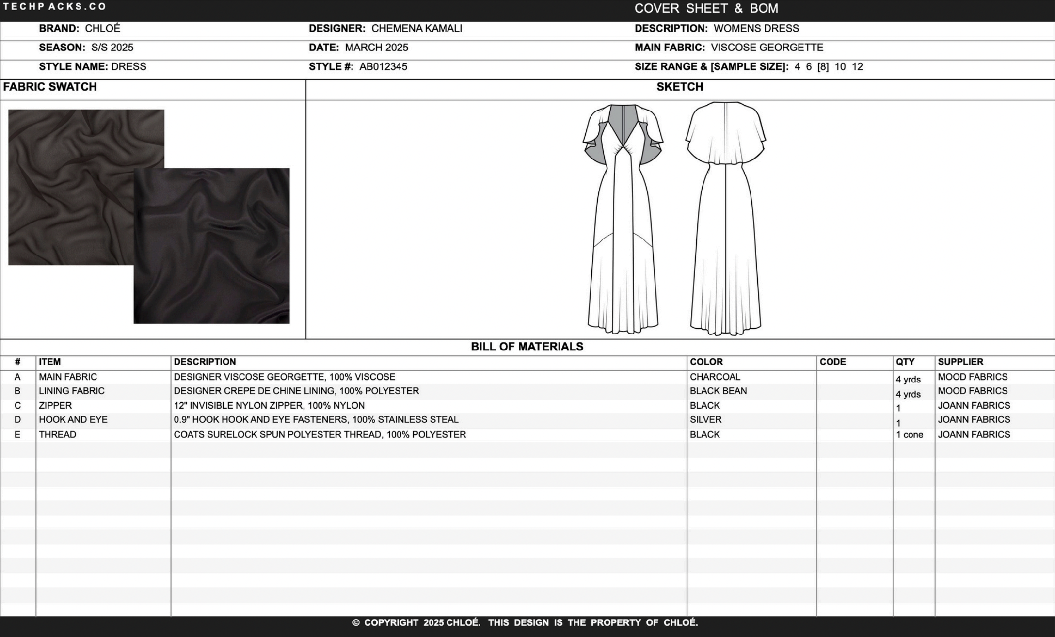This screenshot has width=1055, height=637.
Task: Click the SKETCH section heading
Action: 680,87
